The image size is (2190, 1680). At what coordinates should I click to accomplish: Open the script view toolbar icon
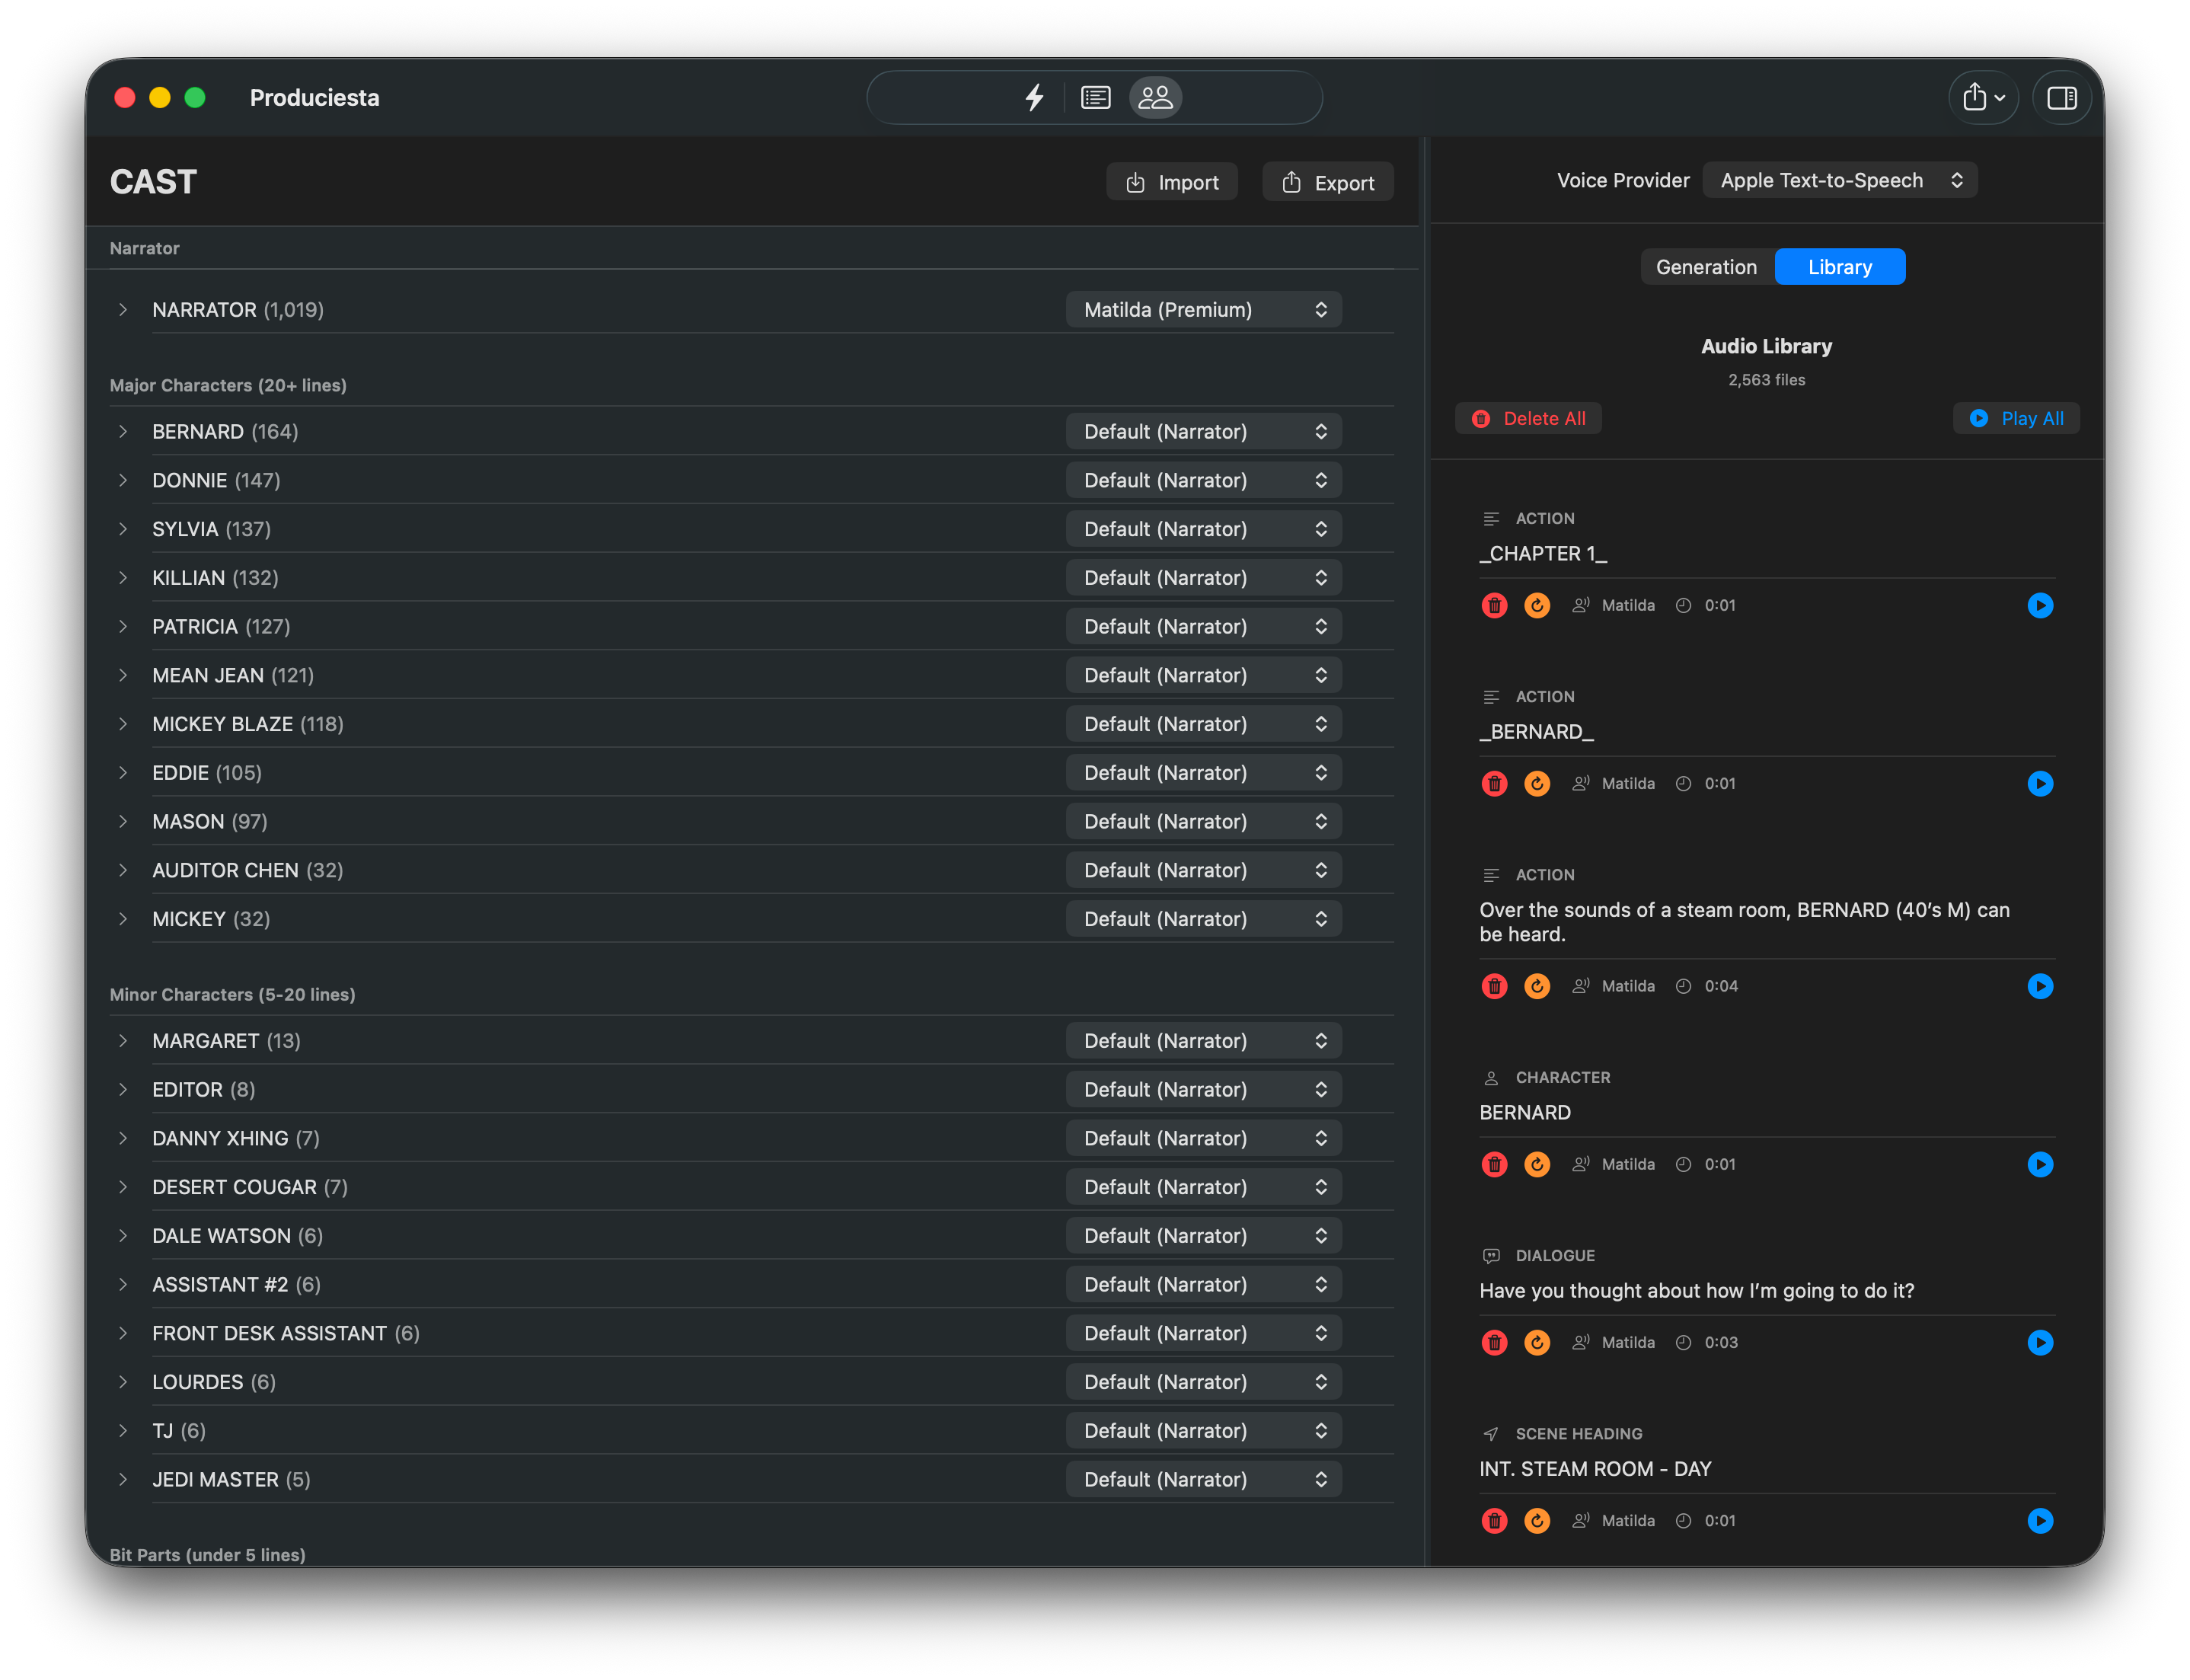tap(1095, 97)
